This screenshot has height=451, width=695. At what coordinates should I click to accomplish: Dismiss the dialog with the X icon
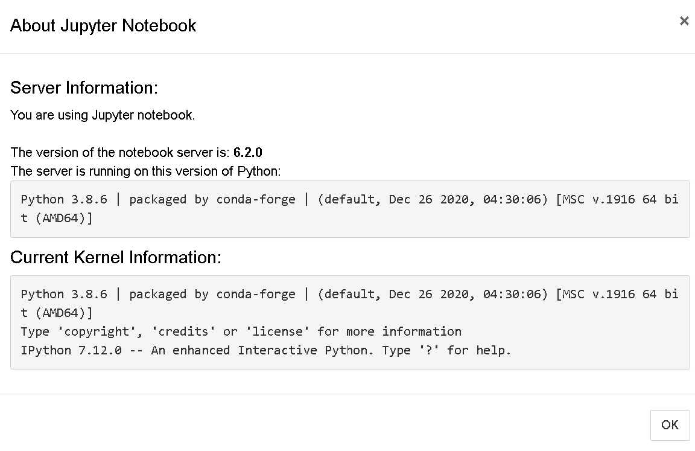click(x=684, y=21)
